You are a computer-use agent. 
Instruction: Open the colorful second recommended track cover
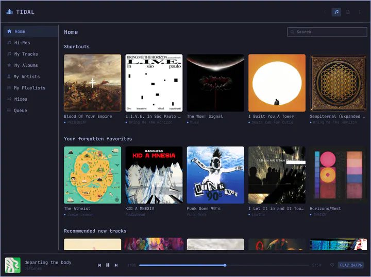pos(154,244)
